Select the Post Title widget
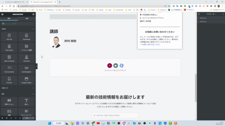The image size is (225, 126). pos(9,37)
